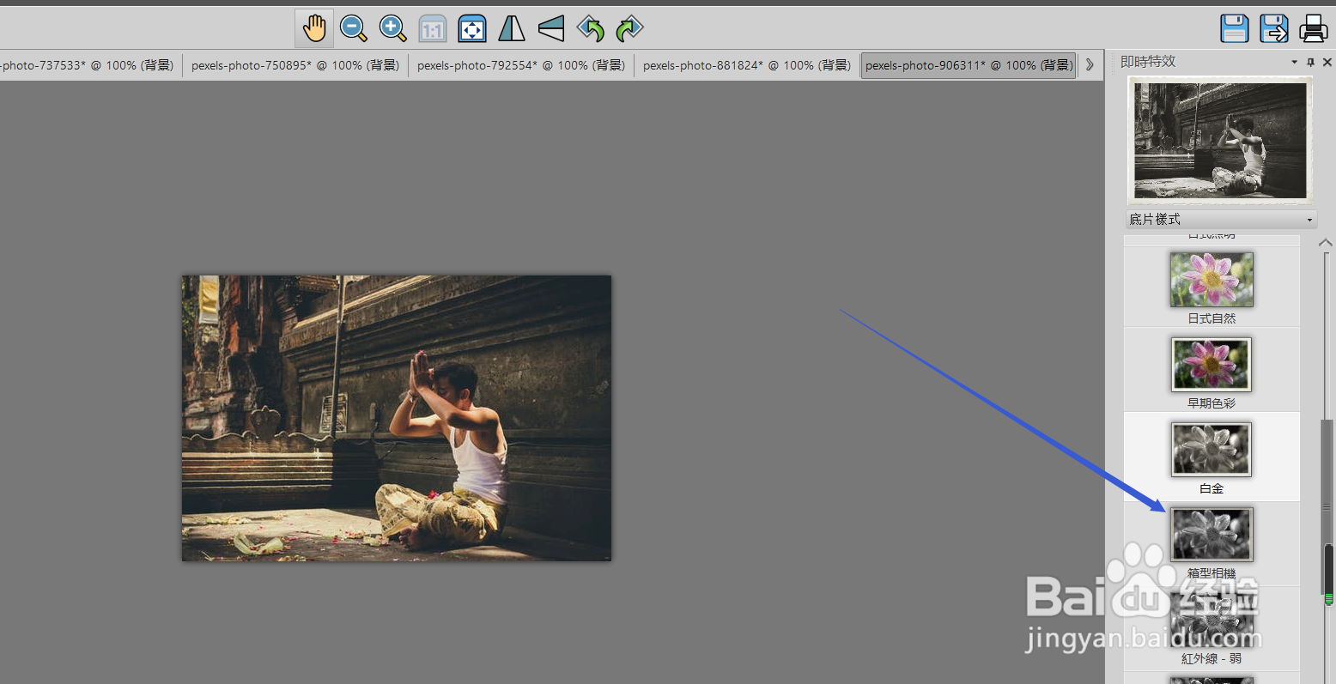Flip image vertically
Screen dimensions: 1336x684
(x=551, y=28)
